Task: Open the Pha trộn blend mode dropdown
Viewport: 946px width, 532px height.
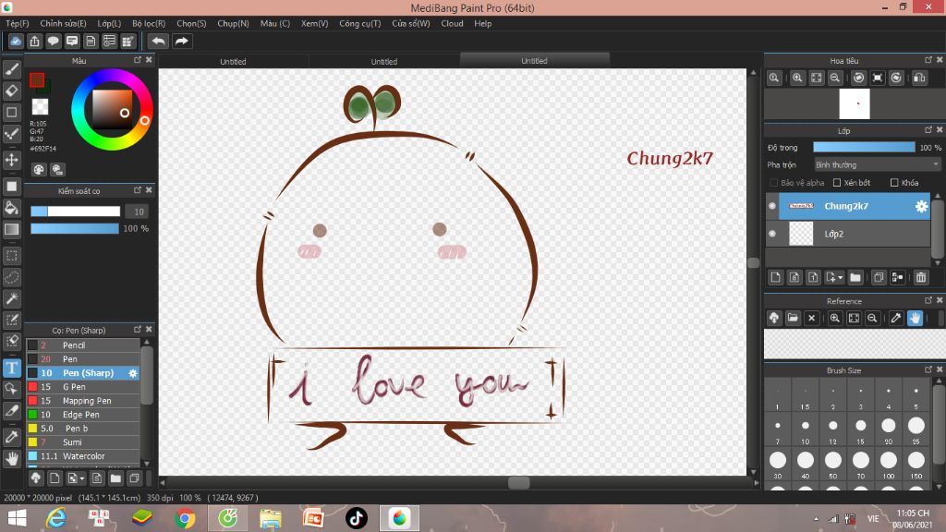Action: coord(878,164)
